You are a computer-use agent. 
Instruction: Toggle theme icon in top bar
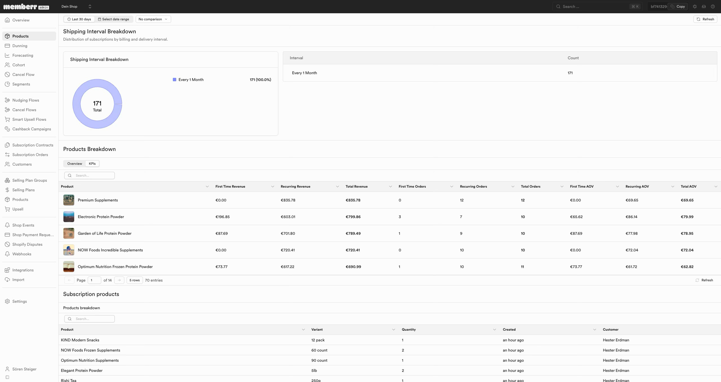pos(695,6)
